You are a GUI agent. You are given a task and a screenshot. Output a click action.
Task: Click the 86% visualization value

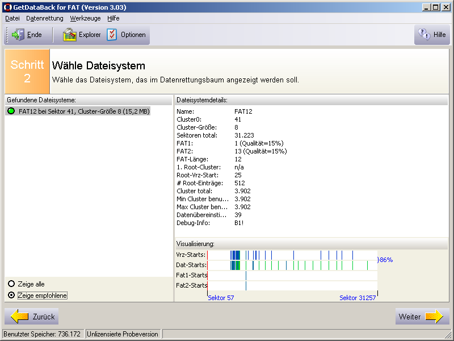tap(386, 260)
